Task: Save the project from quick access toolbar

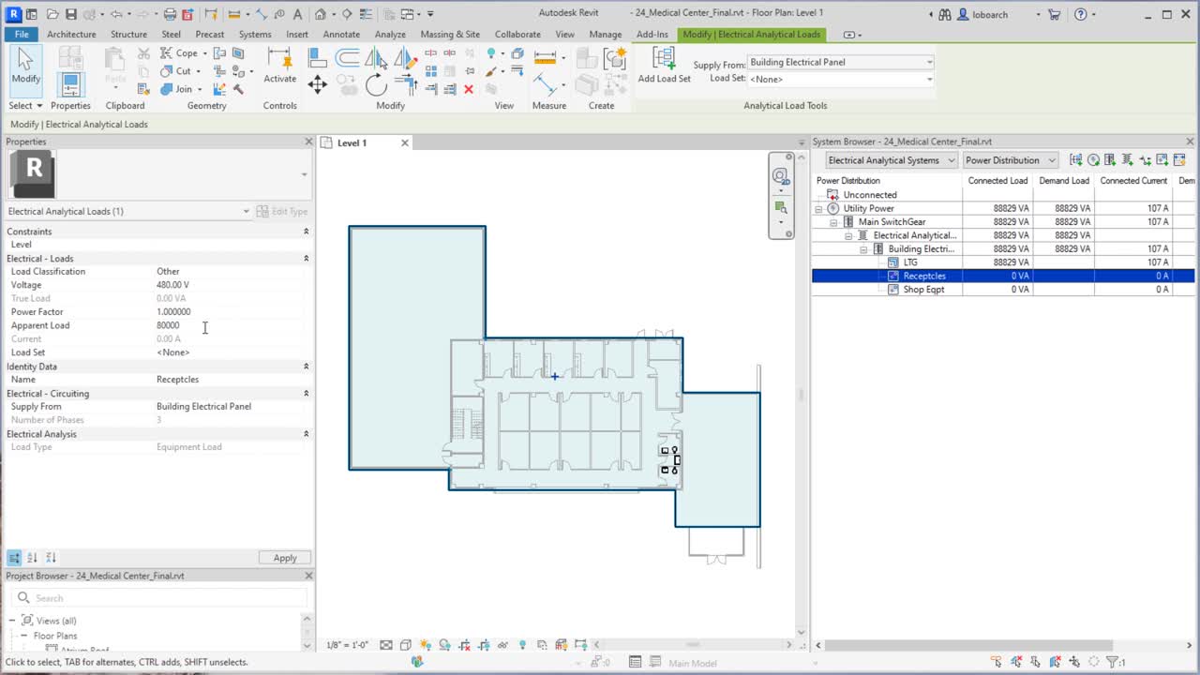Action: point(71,14)
